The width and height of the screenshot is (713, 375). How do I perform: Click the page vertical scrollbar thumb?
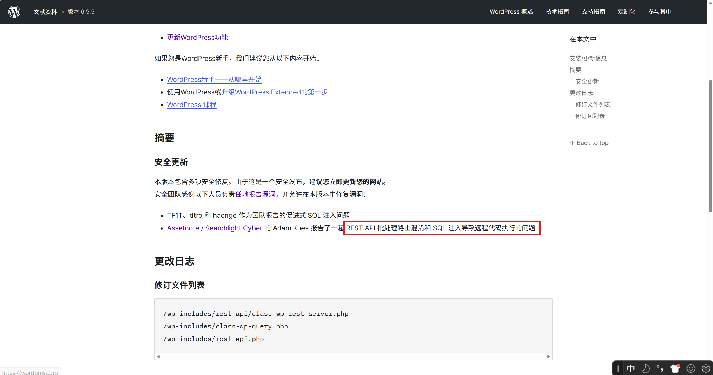[x=710, y=146]
